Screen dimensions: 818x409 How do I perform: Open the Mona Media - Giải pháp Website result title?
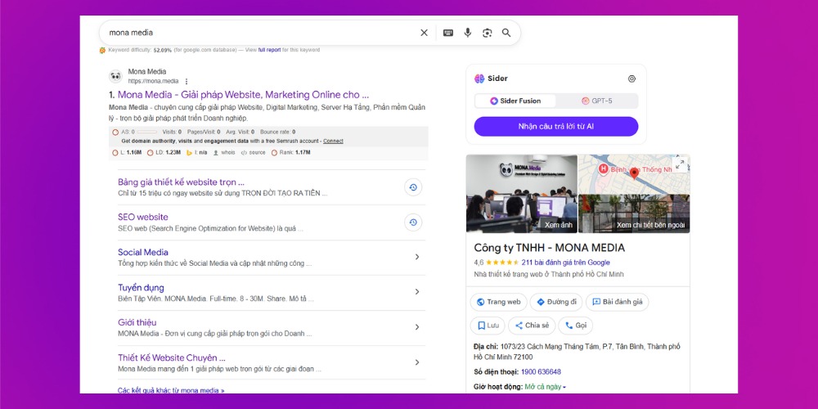pyautogui.click(x=243, y=95)
